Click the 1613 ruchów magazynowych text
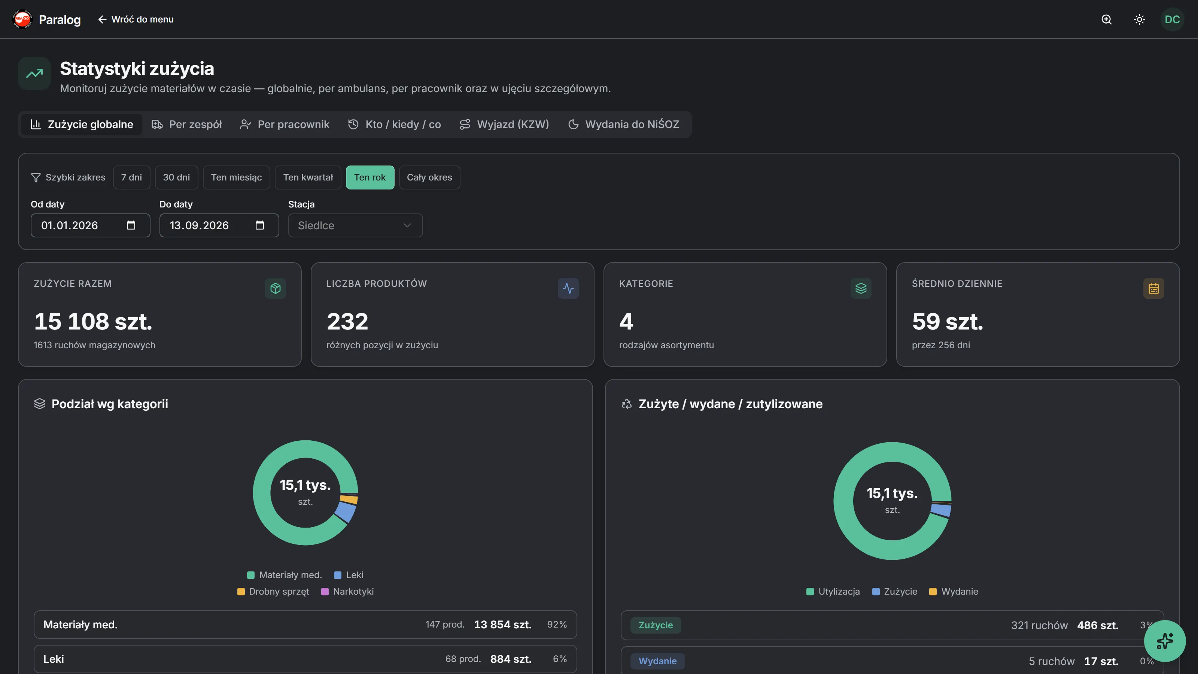This screenshot has height=674, width=1198. click(94, 345)
